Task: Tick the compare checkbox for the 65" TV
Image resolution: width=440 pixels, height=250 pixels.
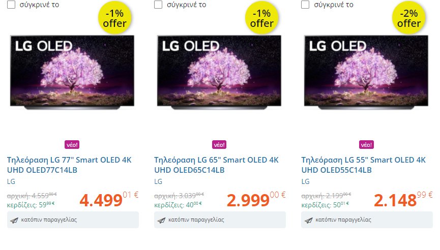Action: [158, 5]
